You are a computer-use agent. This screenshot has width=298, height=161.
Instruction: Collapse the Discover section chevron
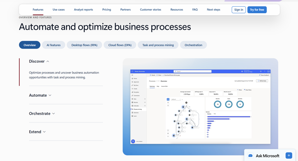coord(48,61)
